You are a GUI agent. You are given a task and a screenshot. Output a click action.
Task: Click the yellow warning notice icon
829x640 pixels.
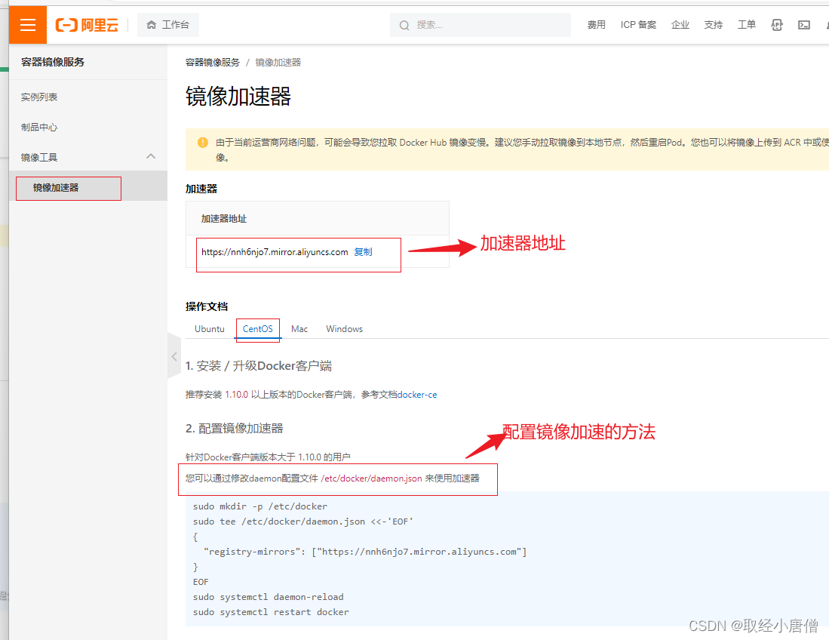pos(202,143)
